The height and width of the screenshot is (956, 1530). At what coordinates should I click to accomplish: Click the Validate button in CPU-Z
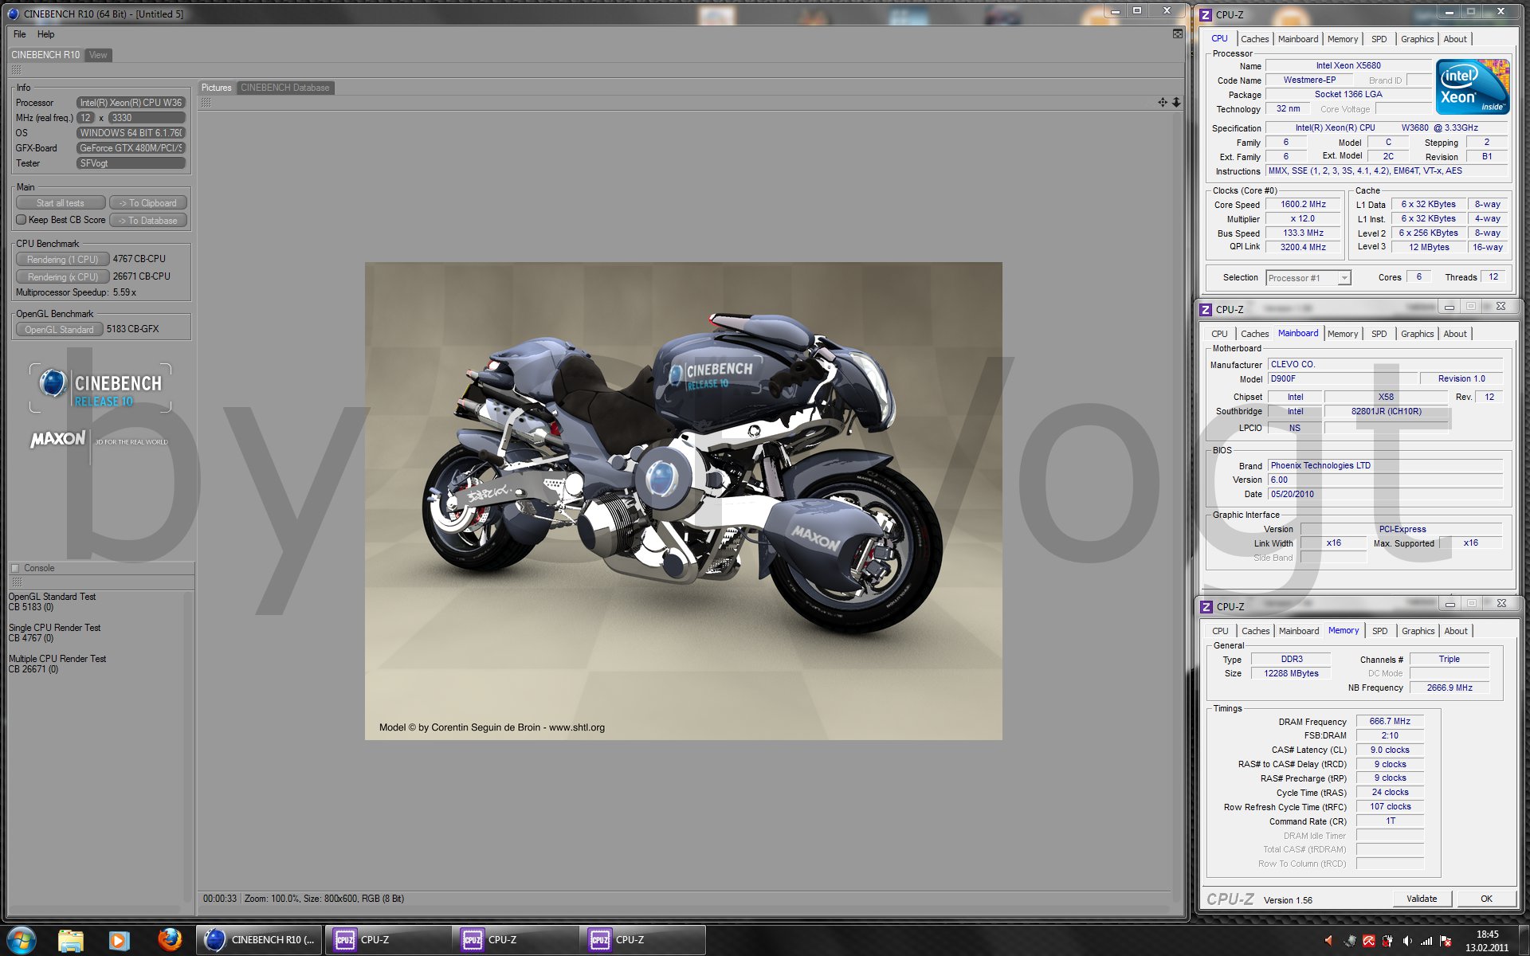(x=1422, y=899)
